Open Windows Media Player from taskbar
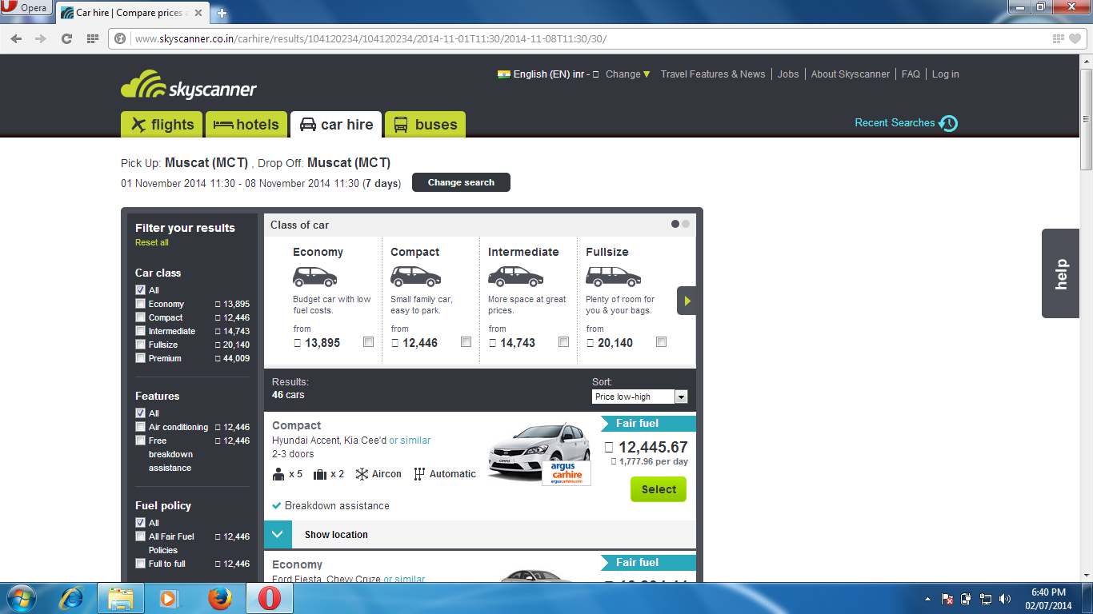This screenshot has width=1093, height=614. point(170,598)
